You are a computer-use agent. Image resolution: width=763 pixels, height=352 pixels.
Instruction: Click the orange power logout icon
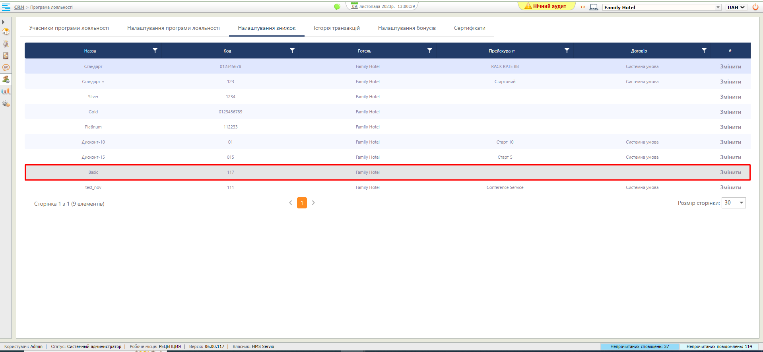tap(755, 7)
